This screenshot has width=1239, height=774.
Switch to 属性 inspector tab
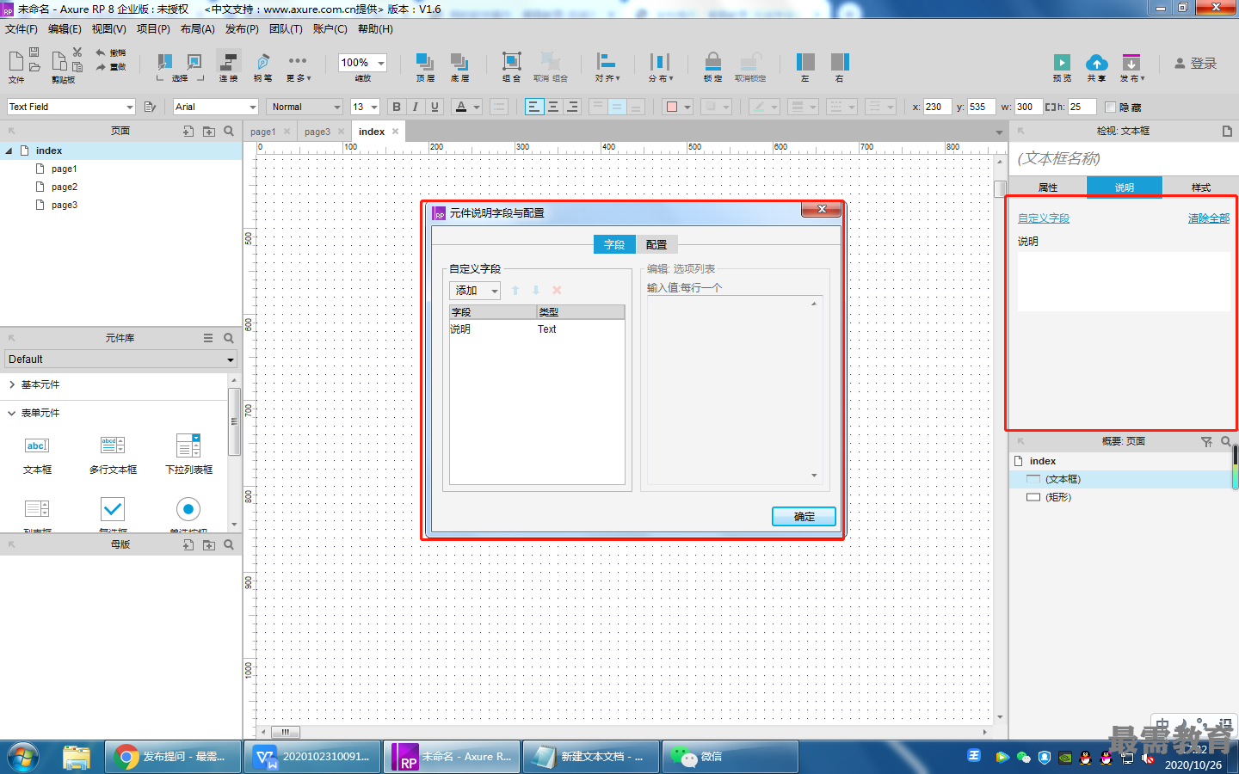(1048, 187)
